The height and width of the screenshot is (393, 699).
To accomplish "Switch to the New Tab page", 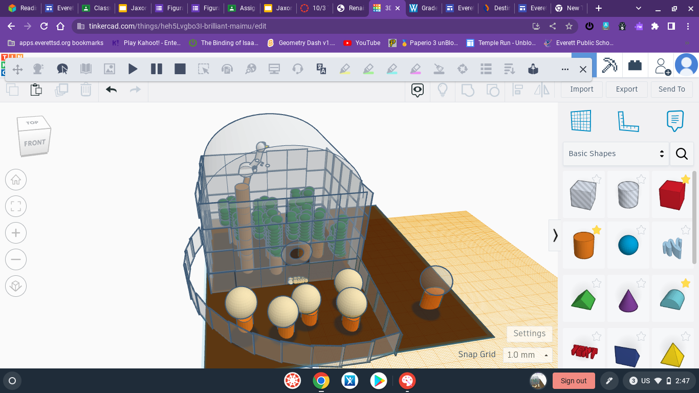I will [569, 8].
